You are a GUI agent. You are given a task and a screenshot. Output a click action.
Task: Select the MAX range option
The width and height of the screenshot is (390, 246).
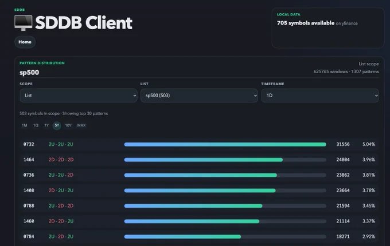point(81,125)
